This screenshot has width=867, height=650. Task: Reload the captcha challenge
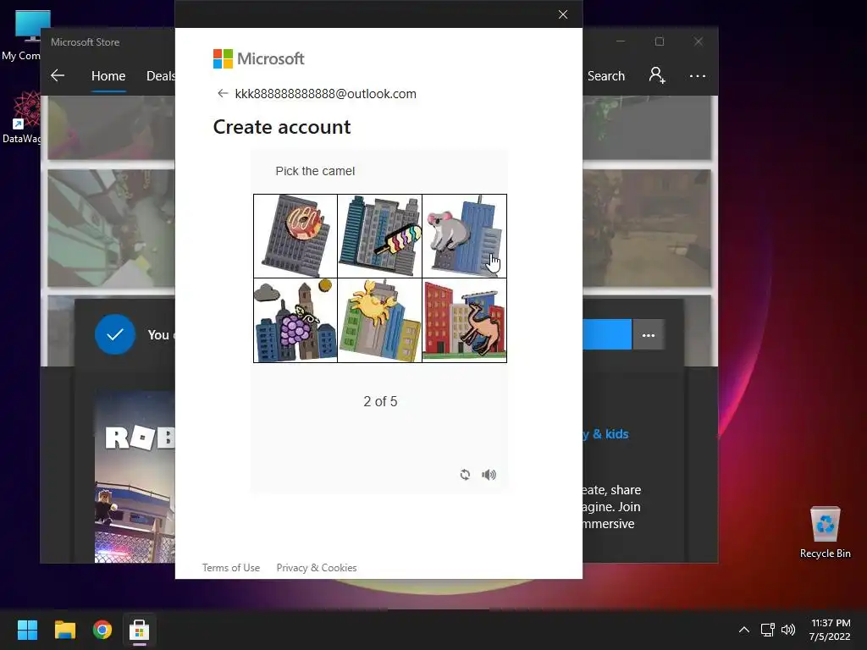465,474
